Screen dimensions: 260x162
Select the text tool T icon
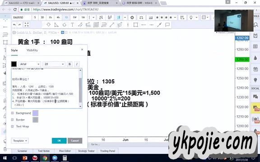tap(72, 25)
